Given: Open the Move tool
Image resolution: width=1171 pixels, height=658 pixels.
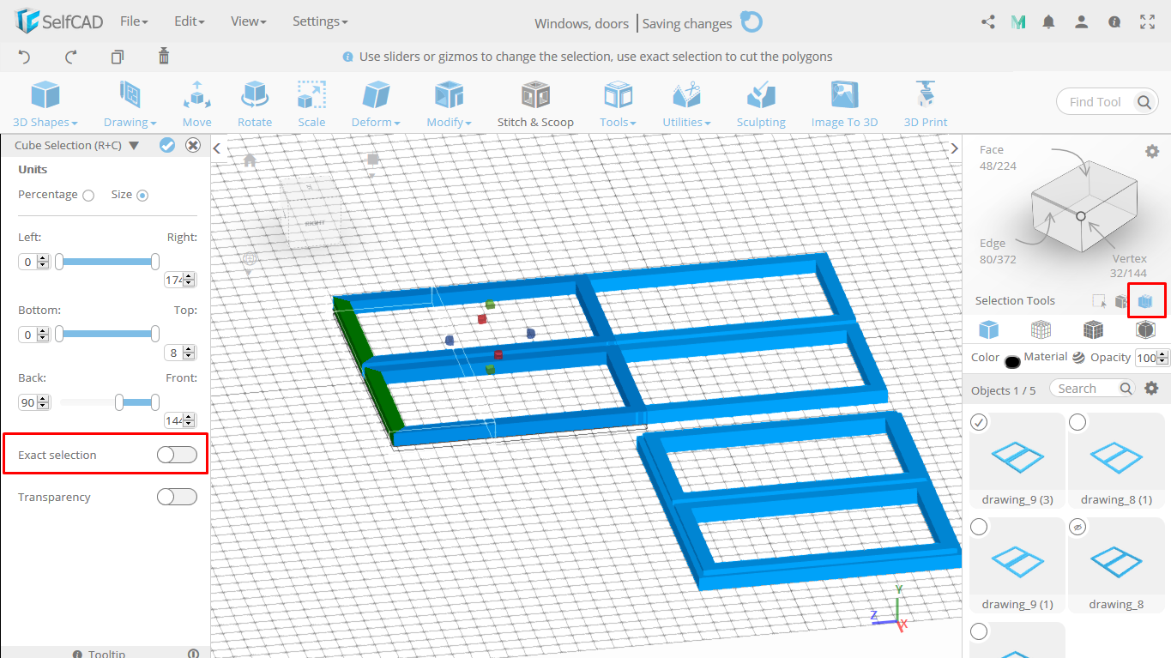Looking at the screenshot, I should 196,105.
